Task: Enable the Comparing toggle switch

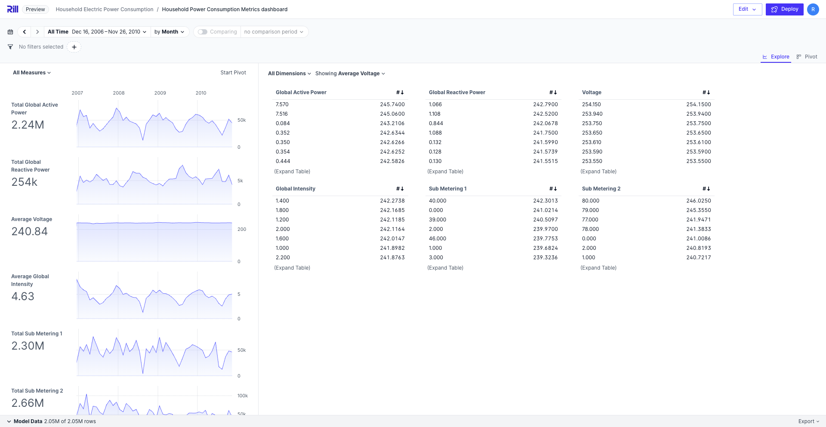Action: (203, 32)
